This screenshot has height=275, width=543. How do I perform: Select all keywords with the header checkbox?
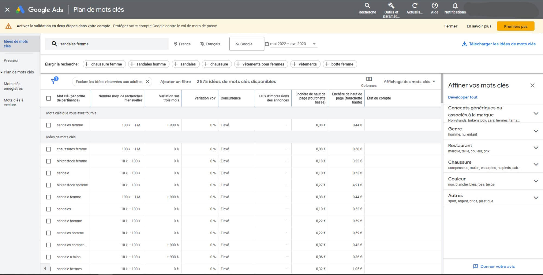49,98
